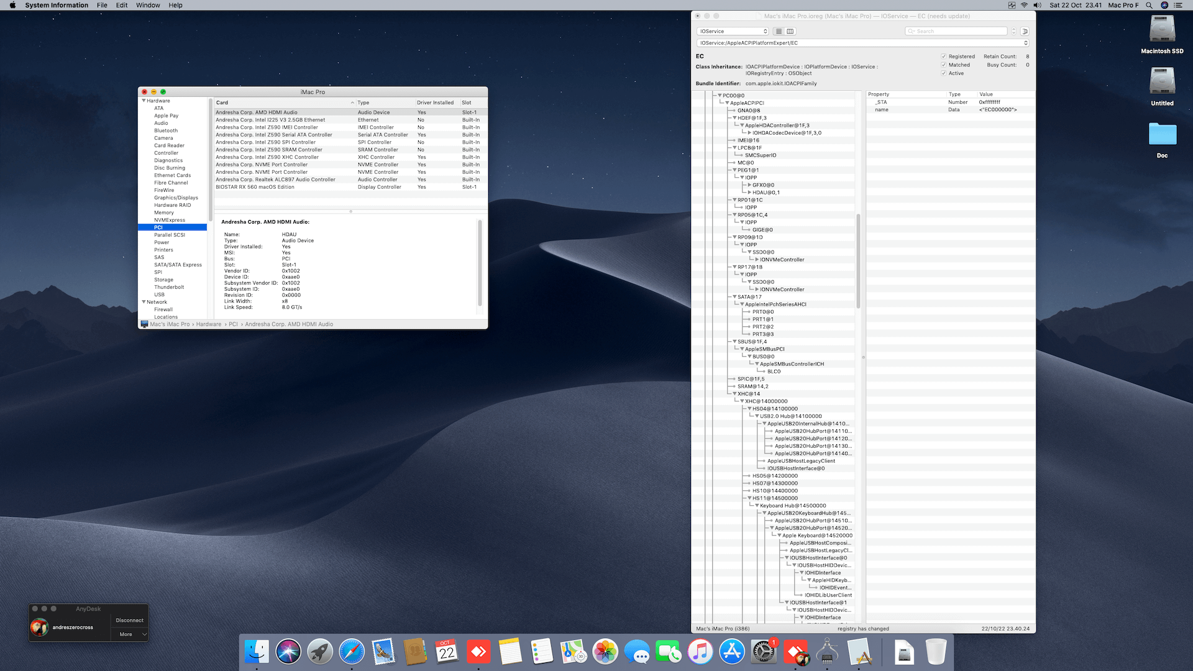Collapse the XHC@14 tree node

[x=734, y=394]
